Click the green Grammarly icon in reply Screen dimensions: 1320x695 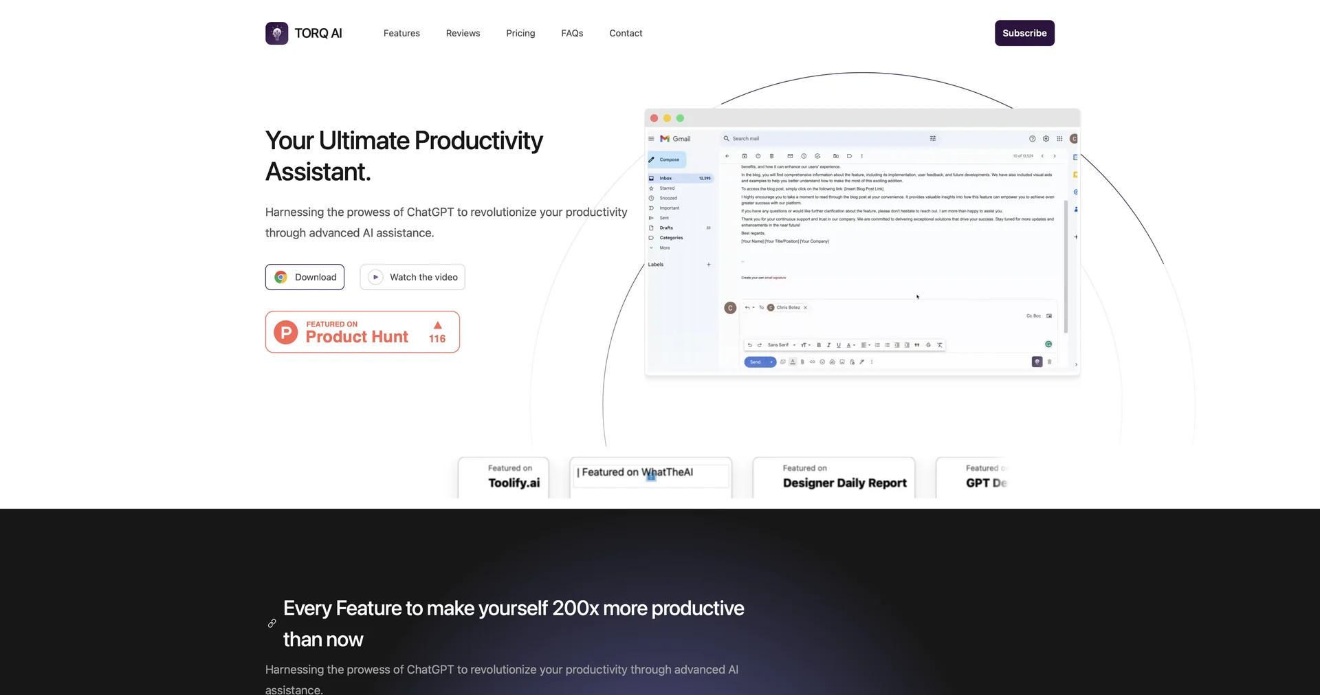coord(1048,344)
